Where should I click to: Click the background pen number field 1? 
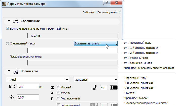(104, 105)
